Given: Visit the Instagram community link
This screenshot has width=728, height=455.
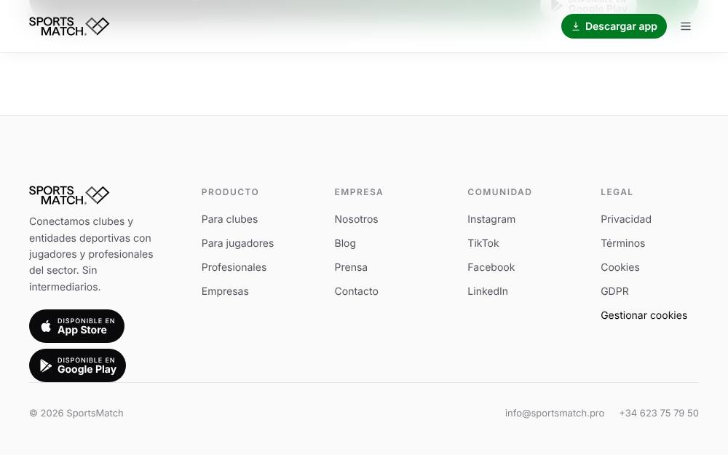Looking at the screenshot, I should [491, 219].
